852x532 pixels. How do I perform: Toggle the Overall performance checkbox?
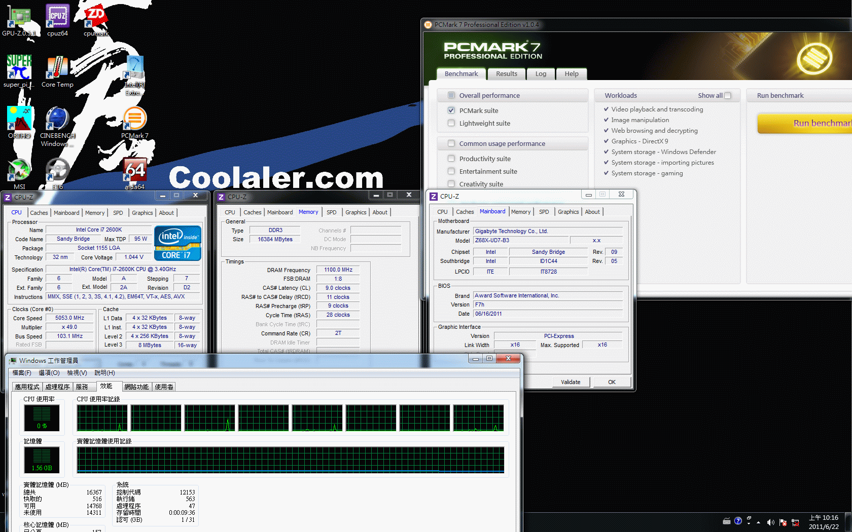pos(451,95)
